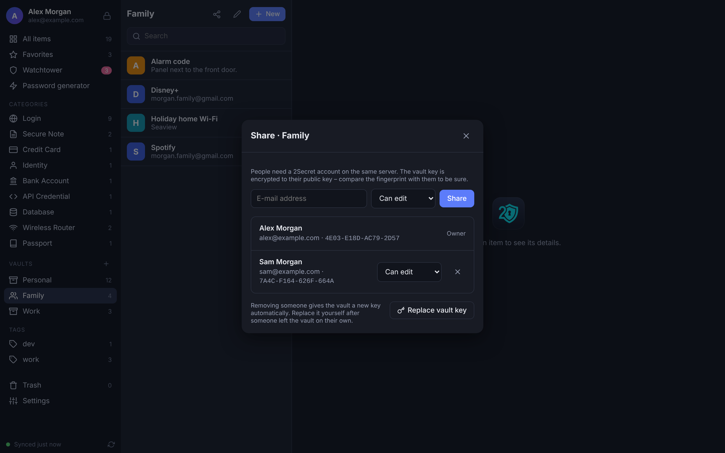
Task: Open the Work vault
Action: [x=60, y=311]
